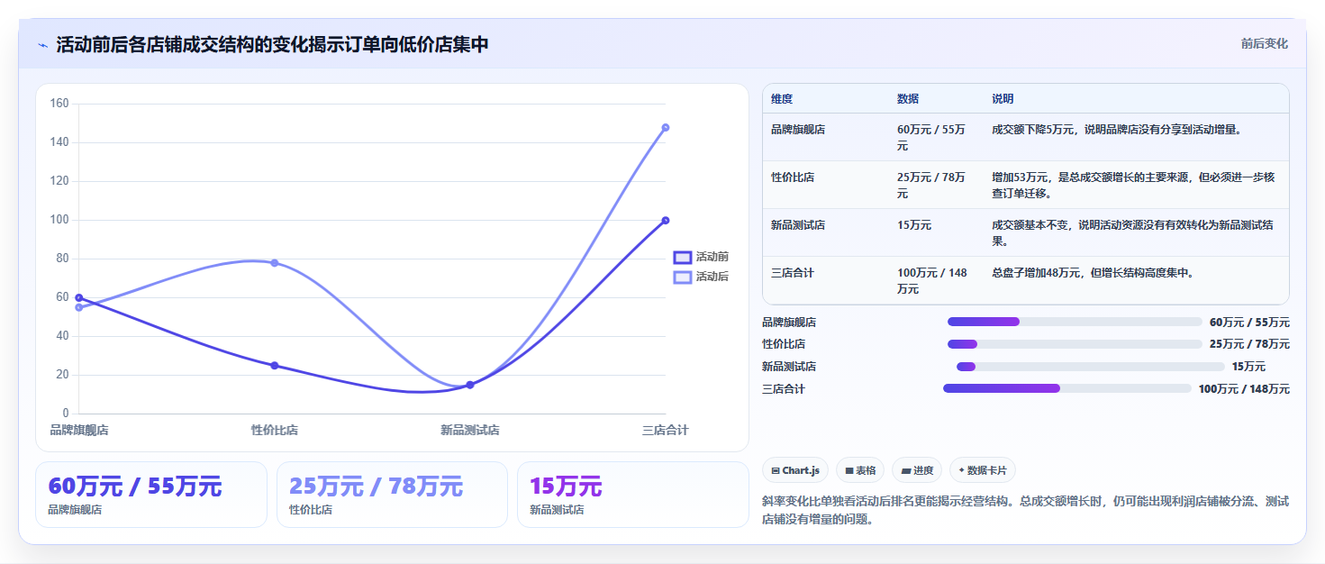
Task: Click the progress value 25万元 / 78万元
Action: click(1249, 344)
